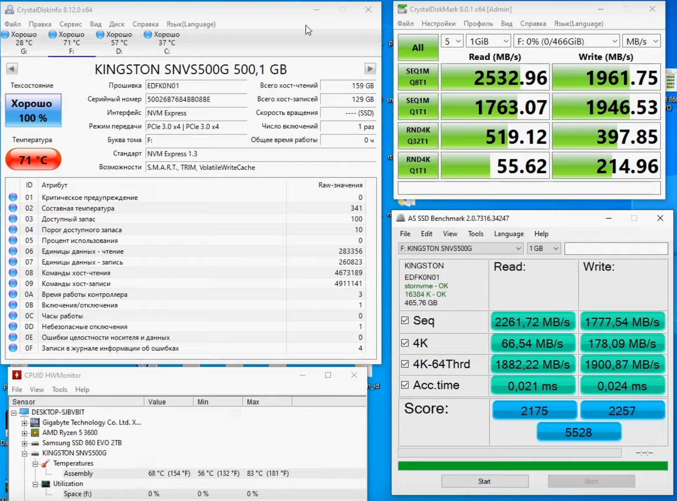Viewport: 677px width, 501px height.
Task: Click the green progress bar in AS SSD
Action: (x=533, y=466)
